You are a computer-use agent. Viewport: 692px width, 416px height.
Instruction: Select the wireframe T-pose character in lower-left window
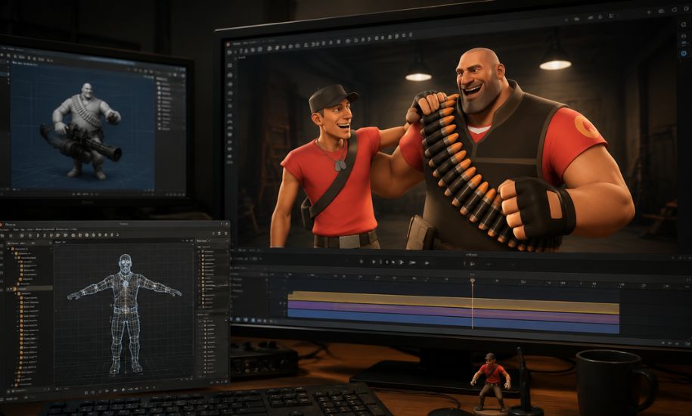[x=125, y=313]
